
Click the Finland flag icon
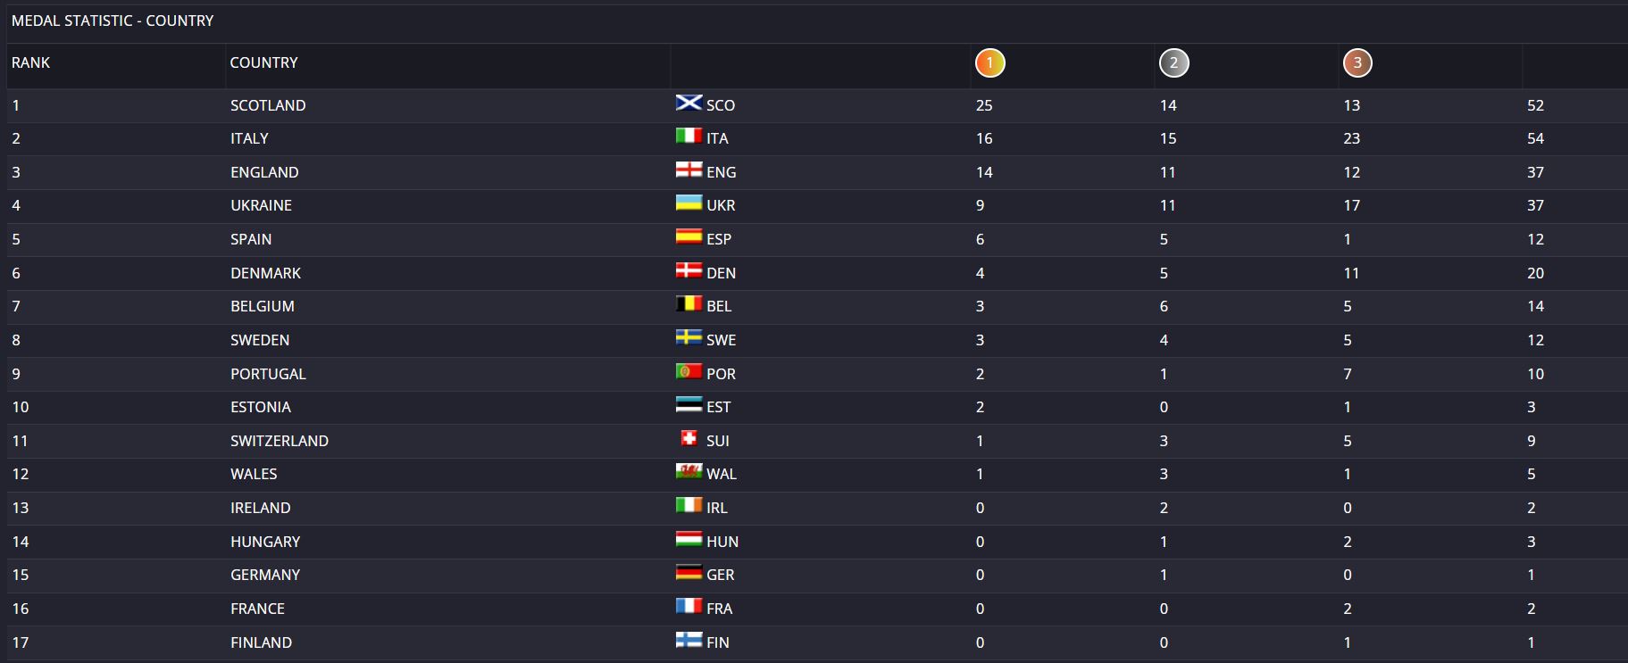[x=689, y=640]
